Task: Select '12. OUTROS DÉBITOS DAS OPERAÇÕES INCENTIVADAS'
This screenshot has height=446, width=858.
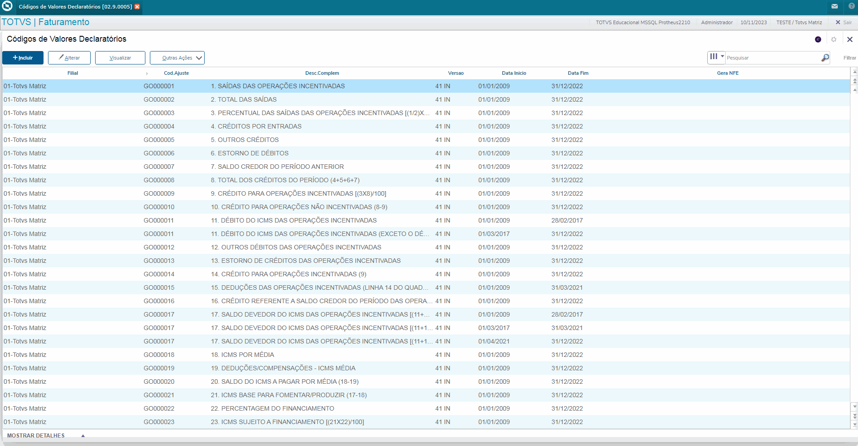Action: (x=296, y=247)
